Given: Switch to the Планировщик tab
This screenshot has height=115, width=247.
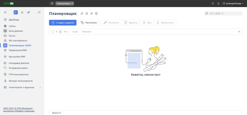Looking at the screenshot, I should pyautogui.click(x=64, y=3).
